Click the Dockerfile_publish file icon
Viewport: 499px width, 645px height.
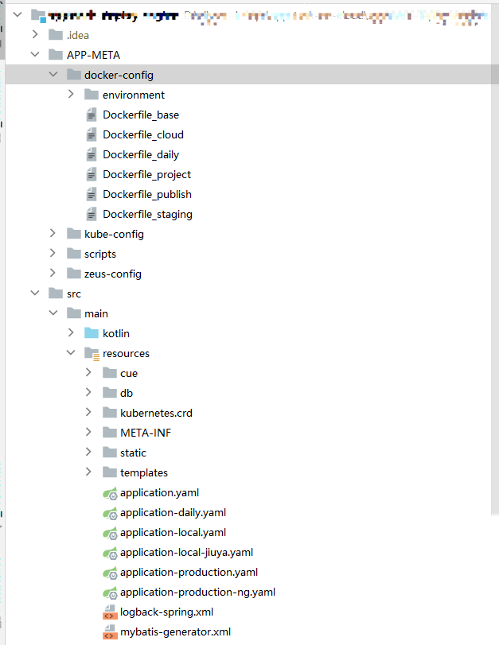tap(92, 194)
